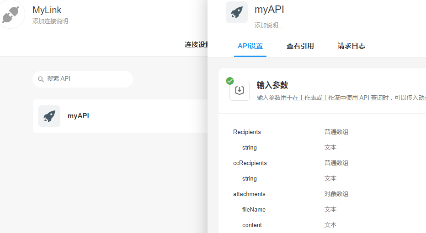Select the 连接设置 tab
The width and height of the screenshot is (426, 233).
(197, 45)
